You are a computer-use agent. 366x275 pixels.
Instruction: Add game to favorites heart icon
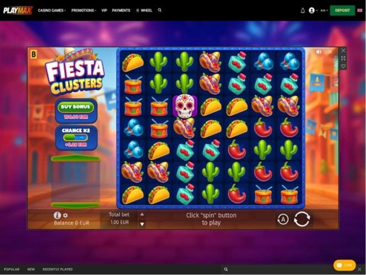click(x=343, y=66)
